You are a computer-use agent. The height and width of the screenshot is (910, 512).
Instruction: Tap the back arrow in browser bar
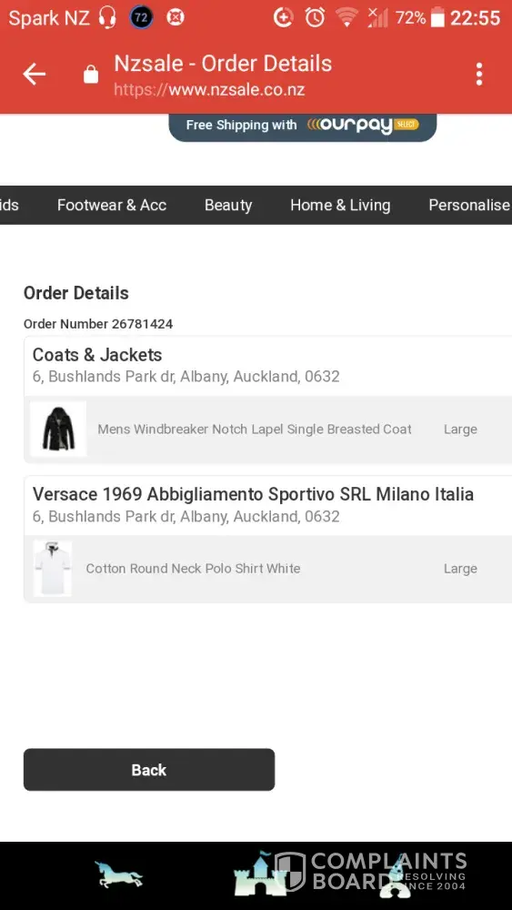point(34,75)
